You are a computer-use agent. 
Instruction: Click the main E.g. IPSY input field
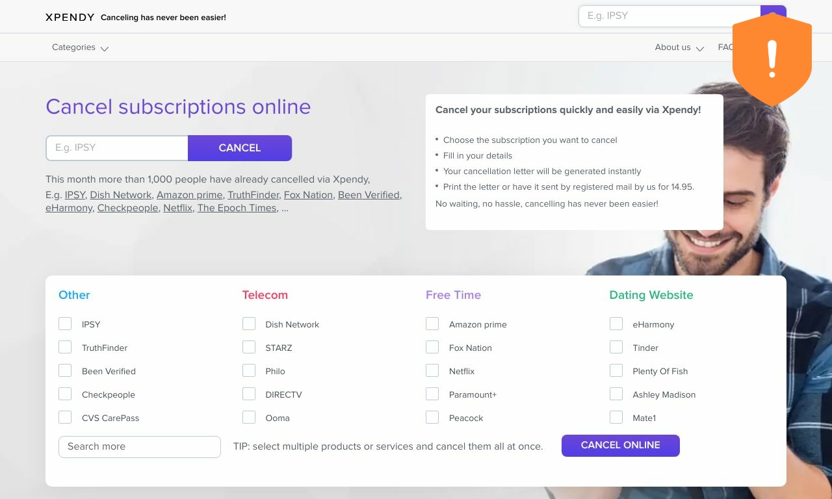[117, 148]
